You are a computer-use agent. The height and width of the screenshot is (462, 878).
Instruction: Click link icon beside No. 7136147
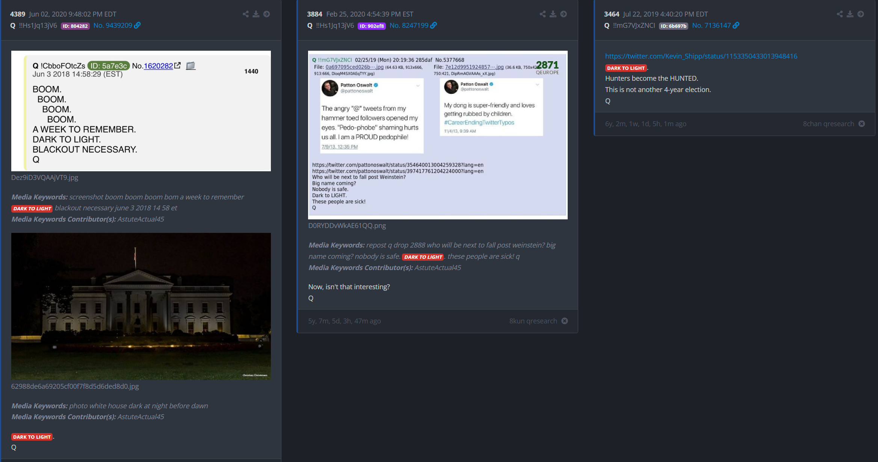736,25
